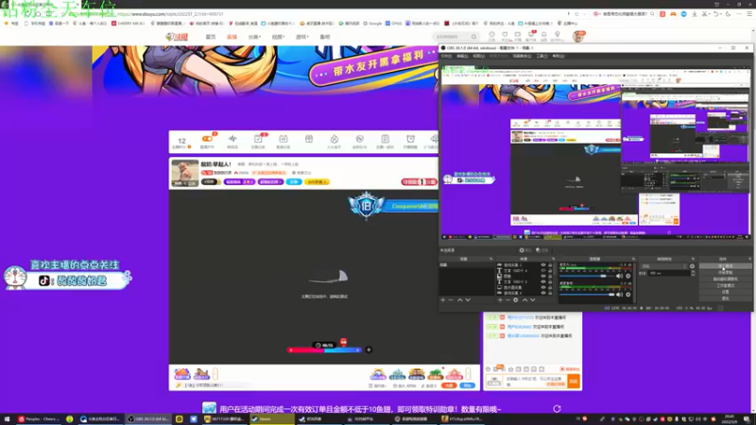Click 停止推流 button in OBS Controls
Screen dimensions: 756x425
click(x=725, y=266)
